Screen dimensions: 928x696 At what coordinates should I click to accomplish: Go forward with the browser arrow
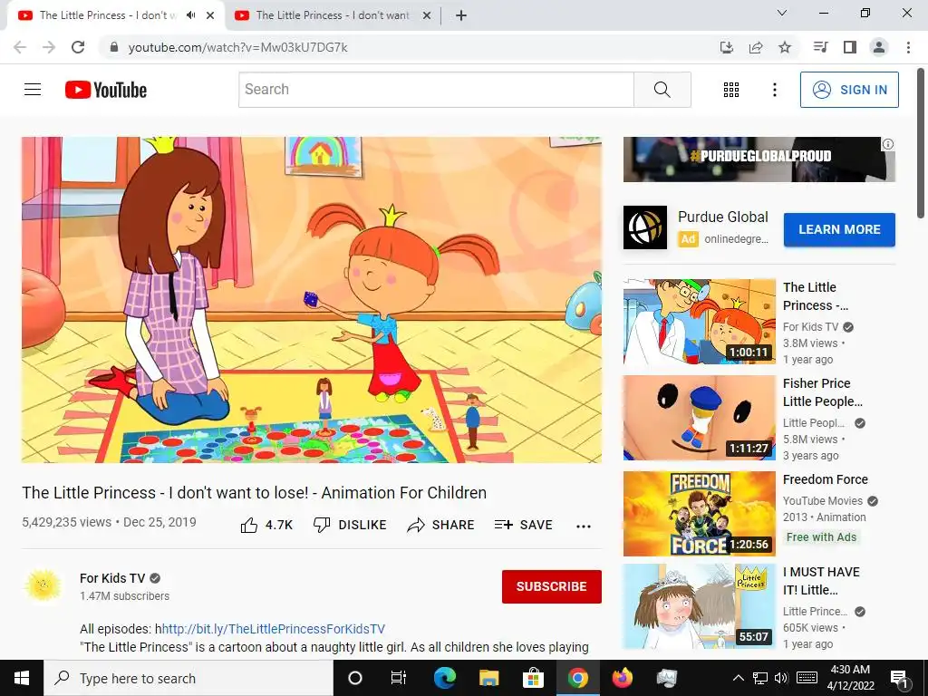[x=49, y=47]
